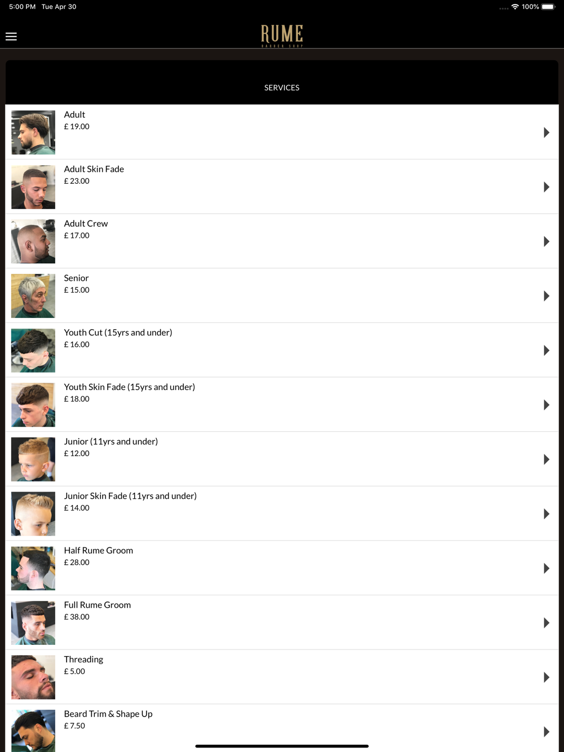Tap the Wi-Fi status icon
This screenshot has width=564, height=752.
coord(515,7)
